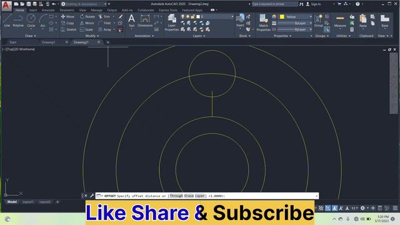Add a new drawing tab with plus button
The image size is (400, 225).
click(108, 42)
